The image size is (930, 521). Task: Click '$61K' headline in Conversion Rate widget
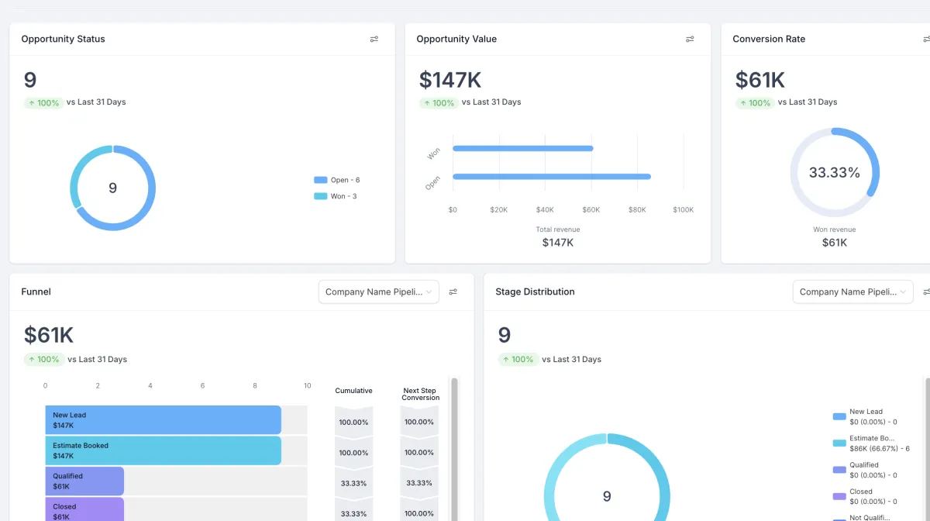click(760, 80)
